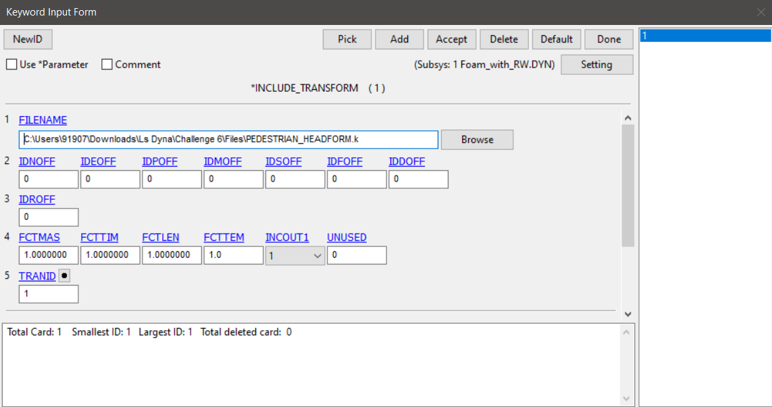
Task: Click the FILENAME path input field
Action: pyautogui.click(x=228, y=140)
